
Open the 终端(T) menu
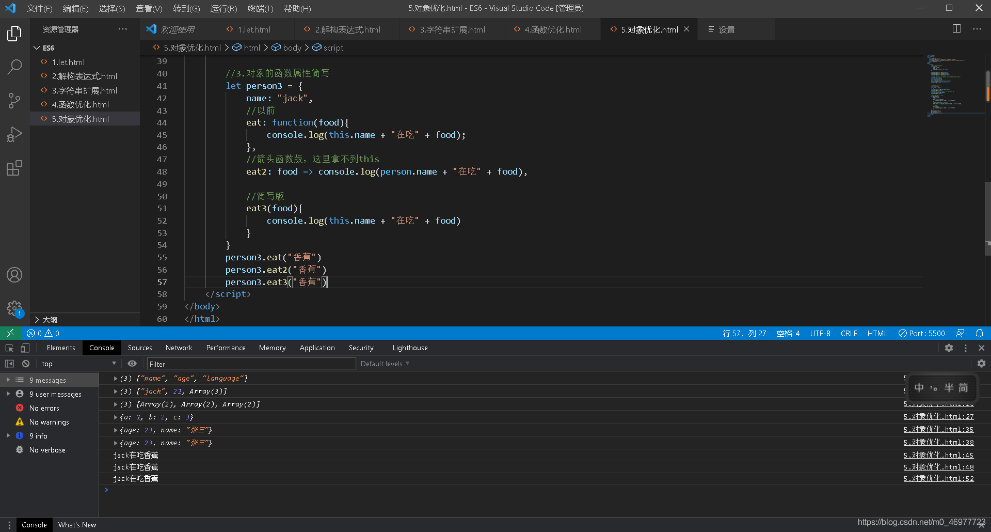(x=260, y=8)
